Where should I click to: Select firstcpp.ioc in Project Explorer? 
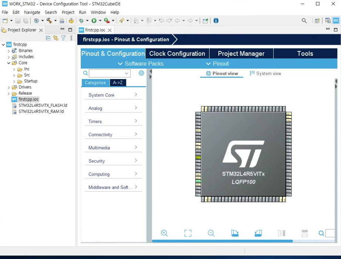pyautogui.click(x=29, y=99)
